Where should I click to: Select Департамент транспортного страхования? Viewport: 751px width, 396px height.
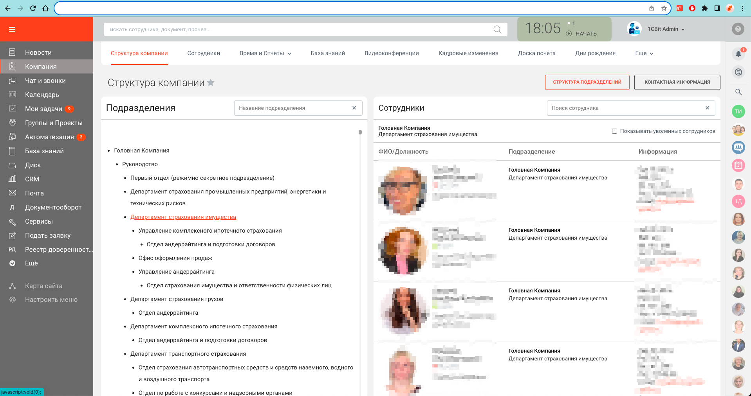coord(188,354)
